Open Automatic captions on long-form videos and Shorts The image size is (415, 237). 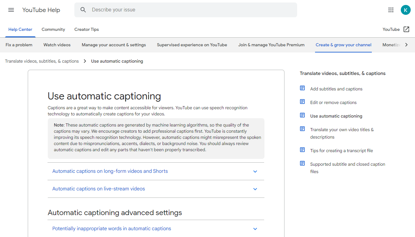110,171
